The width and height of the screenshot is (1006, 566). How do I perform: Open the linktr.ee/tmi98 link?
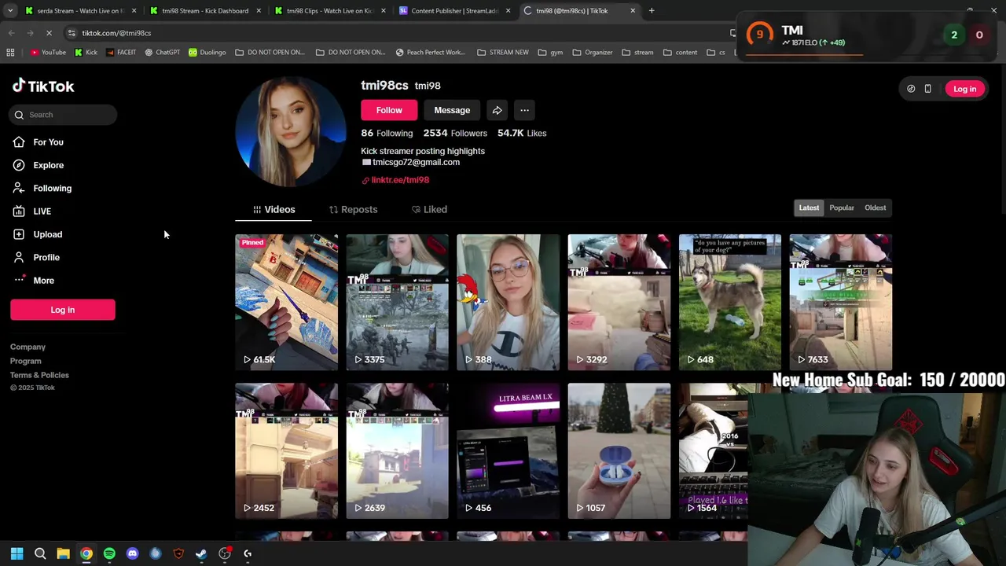pyautogui.click(x=400, y=180)
